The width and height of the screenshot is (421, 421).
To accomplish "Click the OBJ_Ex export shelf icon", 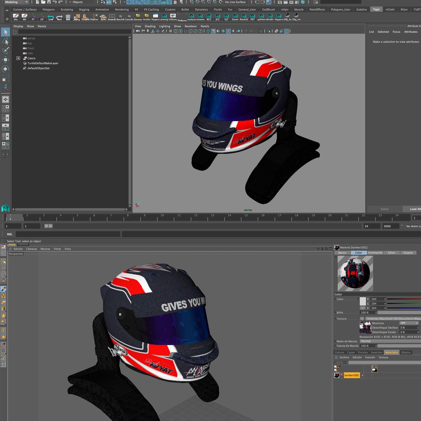I will coord(287,17).
